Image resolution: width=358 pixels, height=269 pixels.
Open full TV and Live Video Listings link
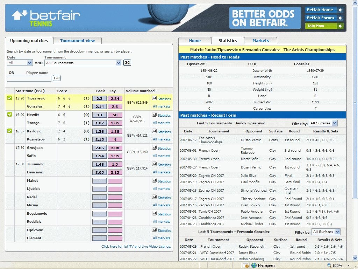click(136, 247)
